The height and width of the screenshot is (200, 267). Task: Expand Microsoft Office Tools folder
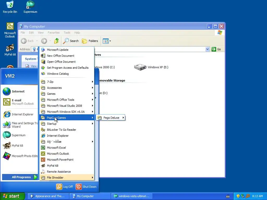(x=67, y=100)
